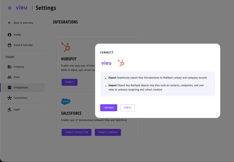Viewport: 234px width, 162px height.
Task: Click the Salesforce cloud logo
Action: (66, 102)
